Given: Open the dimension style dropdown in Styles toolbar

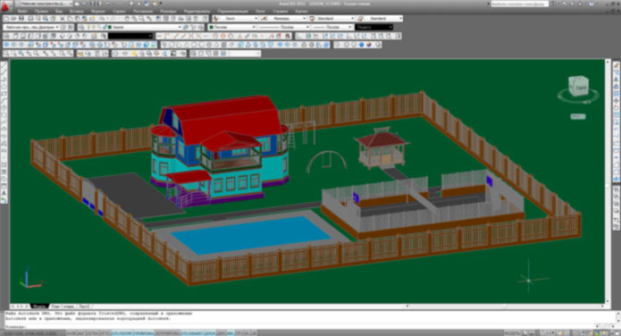Looking at the screenshot, I should click(x=287, y=19).
